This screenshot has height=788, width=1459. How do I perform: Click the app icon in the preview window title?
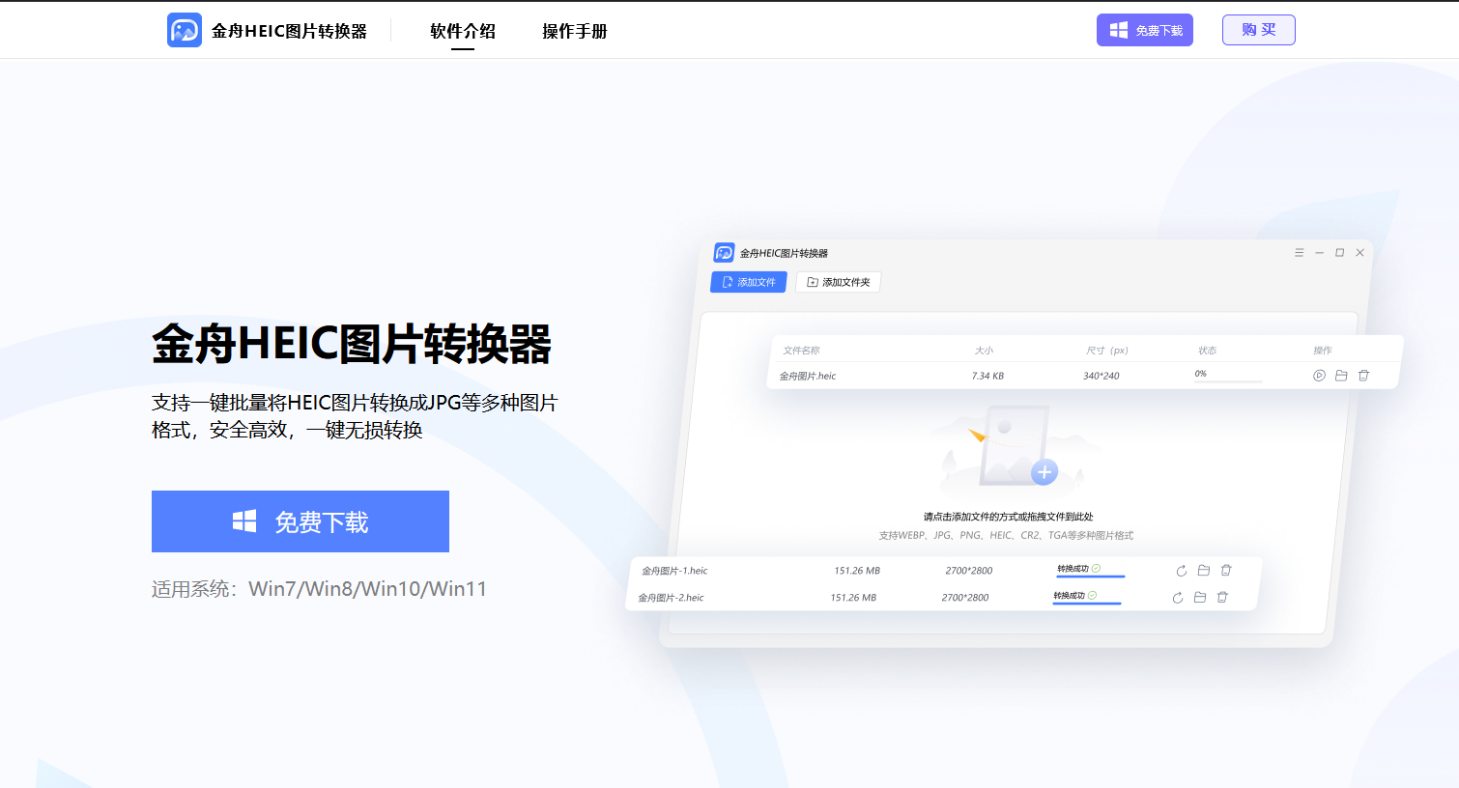724,252
